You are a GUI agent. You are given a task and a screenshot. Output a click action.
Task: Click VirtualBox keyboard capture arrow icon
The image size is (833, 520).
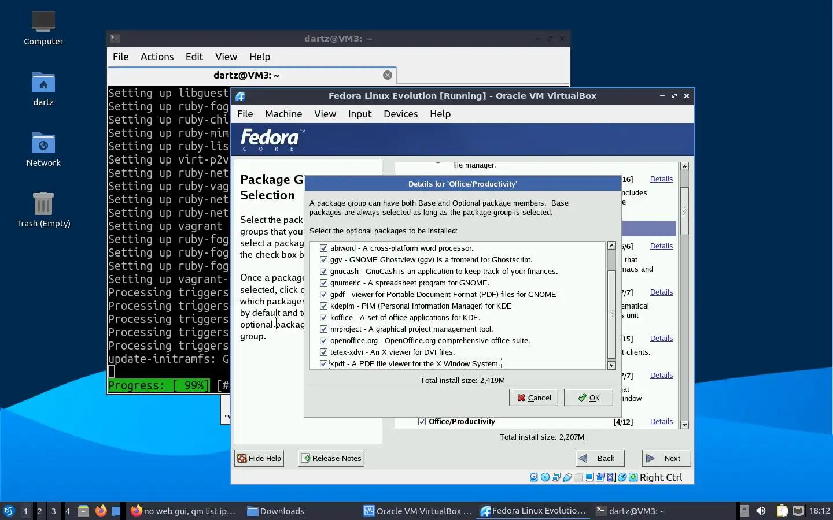tap(633, 477)
